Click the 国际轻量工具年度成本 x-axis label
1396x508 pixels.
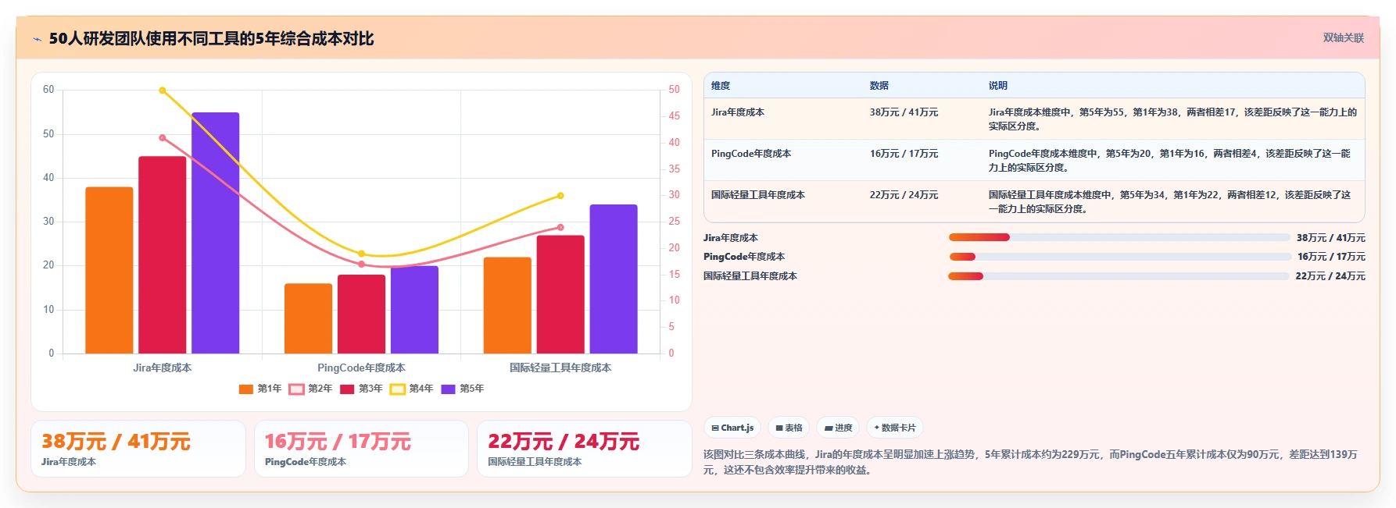[x=560, y=368]
